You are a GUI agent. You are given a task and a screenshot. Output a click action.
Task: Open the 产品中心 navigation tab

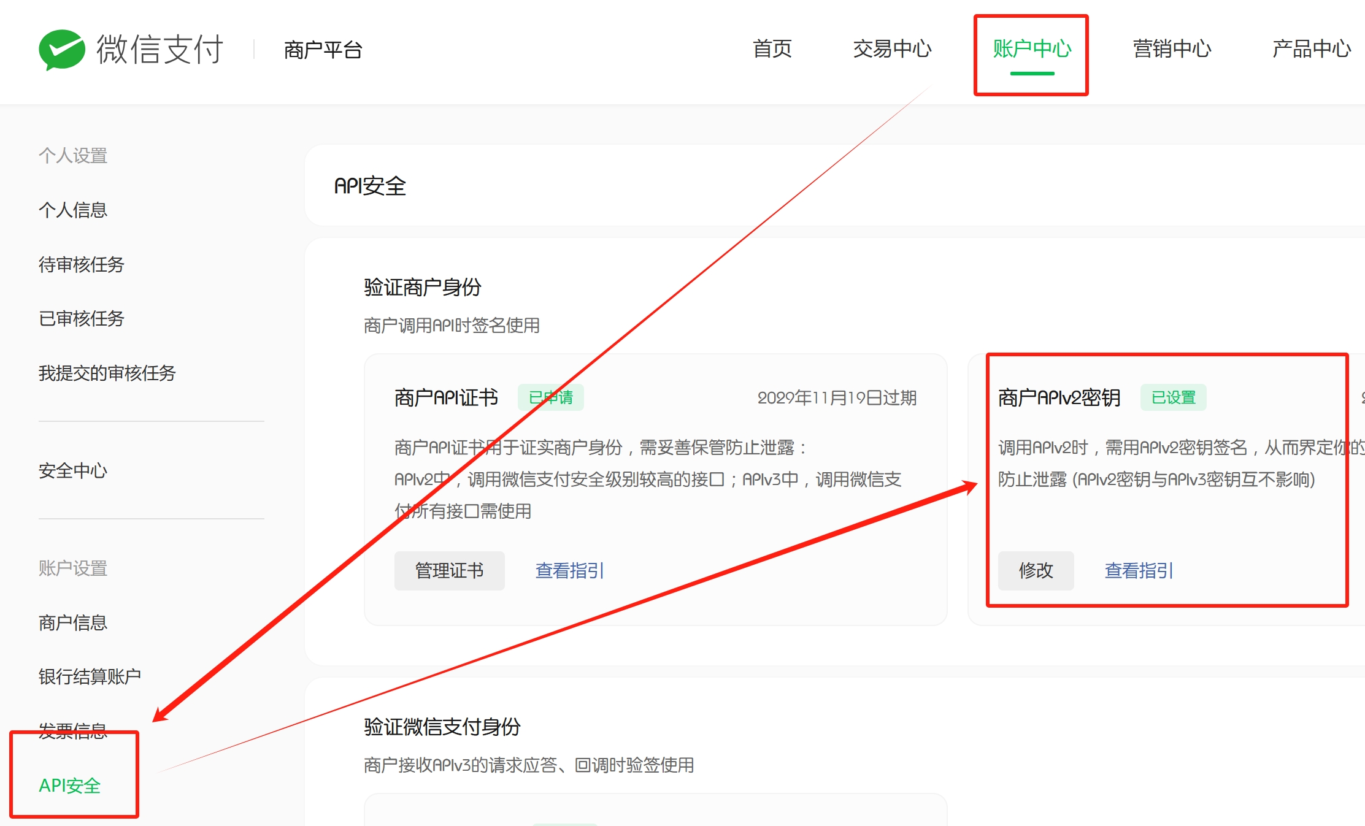tap(1312, 49)
